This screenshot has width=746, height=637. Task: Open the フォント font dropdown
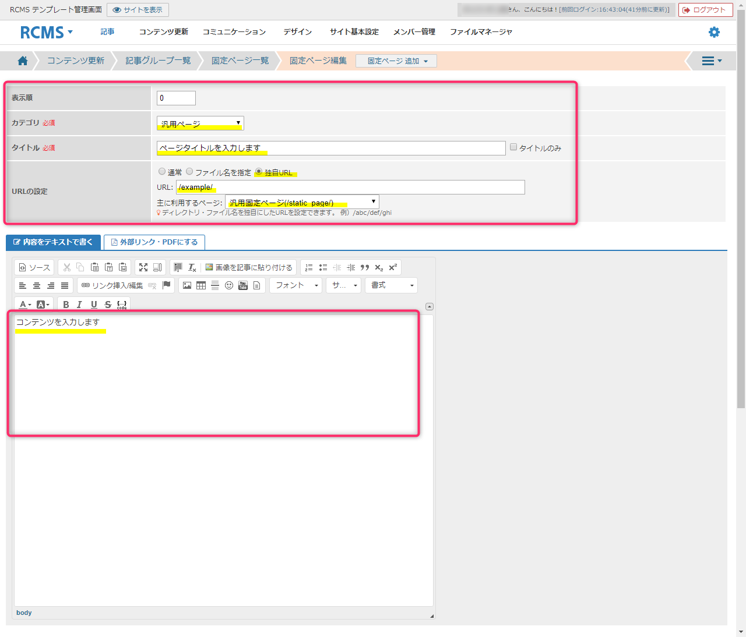(296, 285)
